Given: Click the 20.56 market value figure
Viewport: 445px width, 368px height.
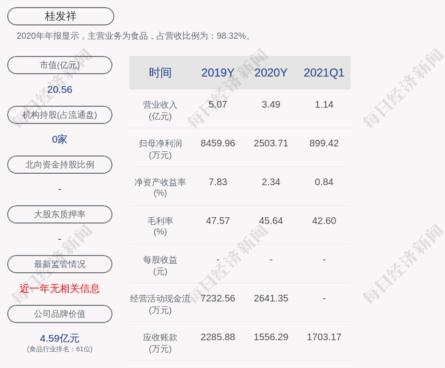Looking at the screenshot, I should (60, 89).
